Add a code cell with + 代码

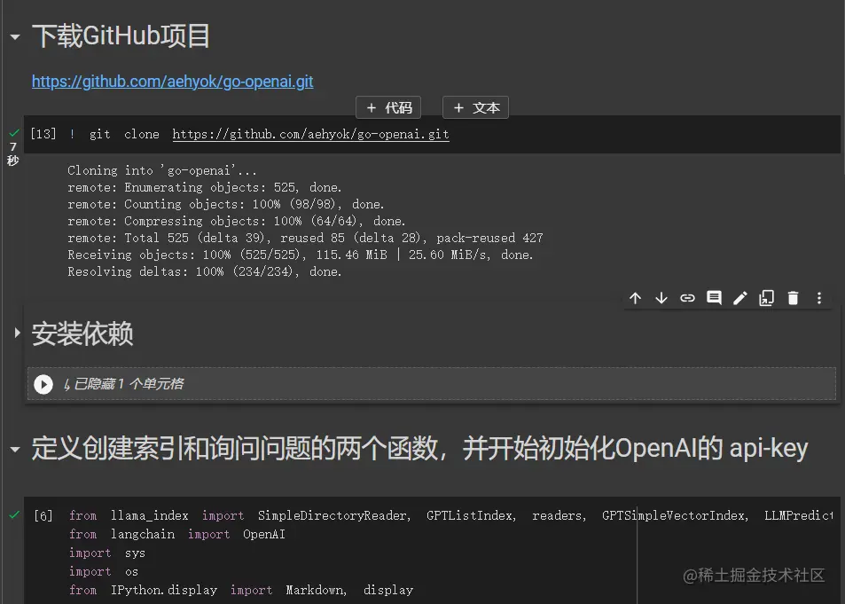click(x=388, y=108)
